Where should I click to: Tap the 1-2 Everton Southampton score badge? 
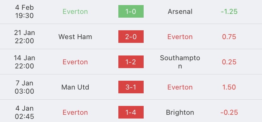pos(131,62)
